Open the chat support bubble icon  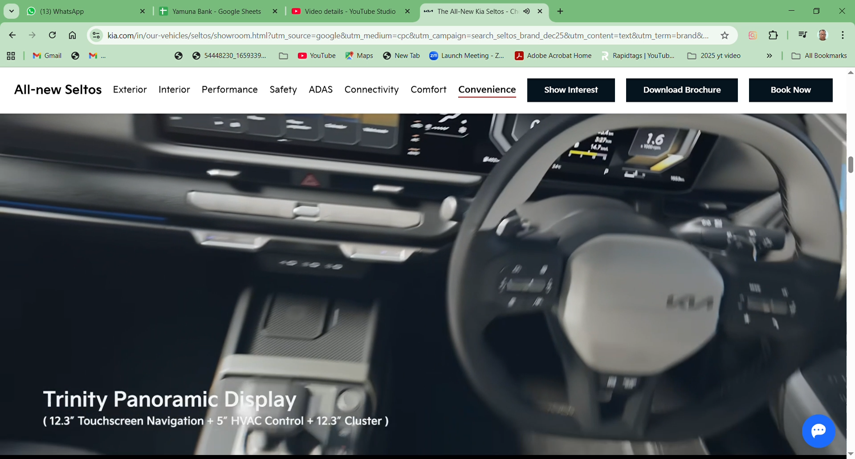point(818,431)
